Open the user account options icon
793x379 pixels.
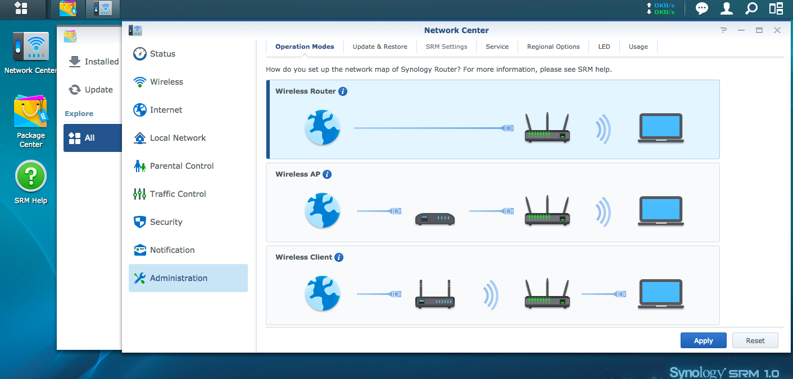click(727, 8)
